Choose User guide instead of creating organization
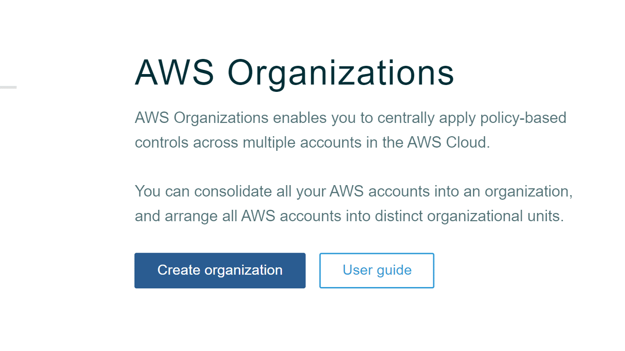This screenshot has height=351, width=625. [x=377, y=270]
